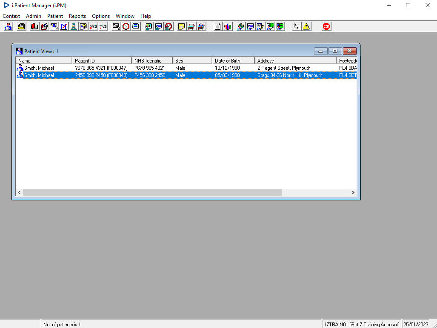Click the yellow printer toolbar icon
Image resolution: width=437 pixels, height=328 pixels.
pos(21,26)
